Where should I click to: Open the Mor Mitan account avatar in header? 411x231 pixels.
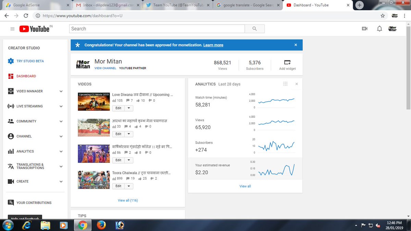tap(393, 29)
